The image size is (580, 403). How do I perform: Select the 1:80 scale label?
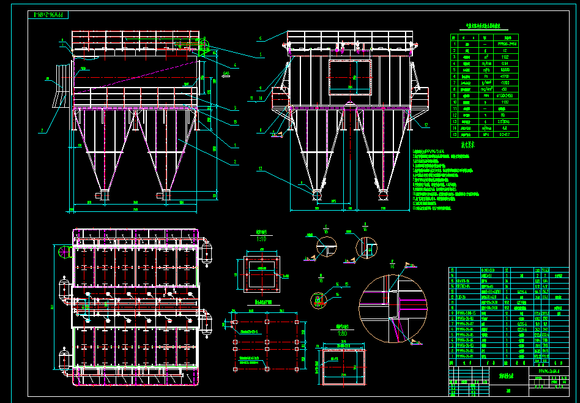pyautogui.click(x=342, y=333)
